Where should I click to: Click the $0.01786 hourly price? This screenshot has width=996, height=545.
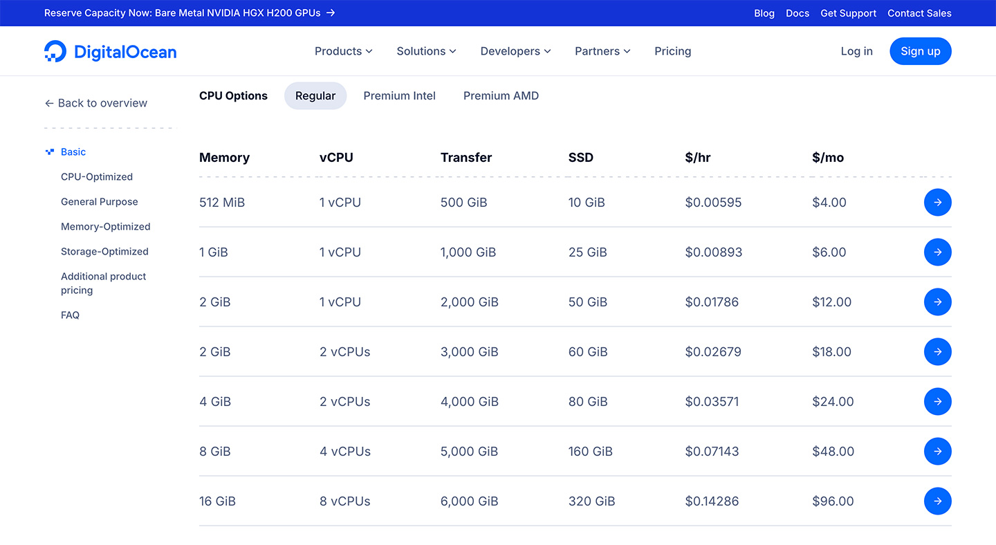[712, 302]
